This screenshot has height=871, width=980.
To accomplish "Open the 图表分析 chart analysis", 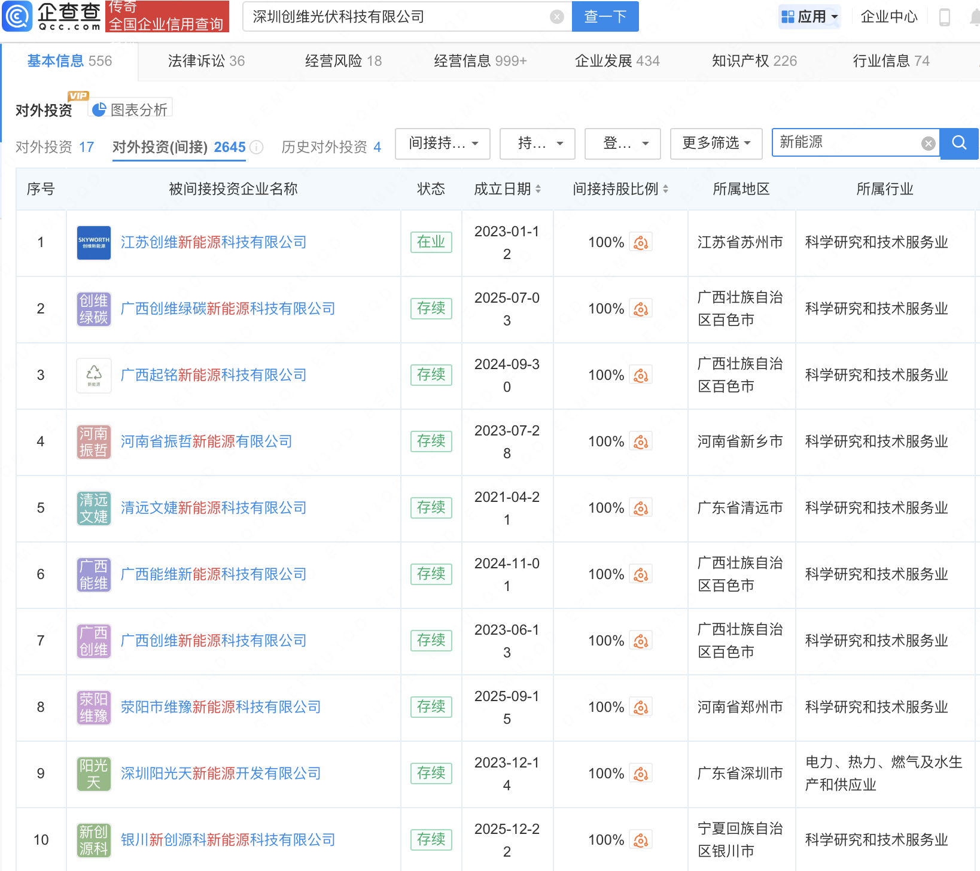I will click(131, 109).
